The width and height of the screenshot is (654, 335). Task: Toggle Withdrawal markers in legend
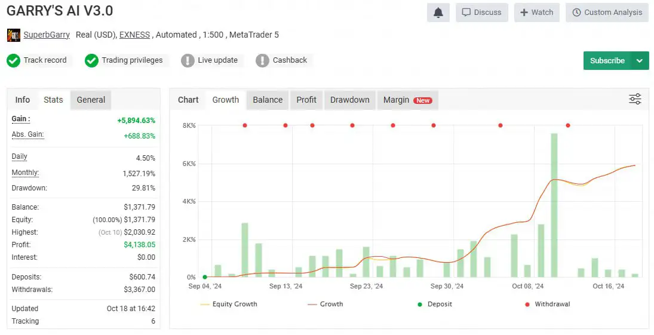[x=547, y=304]
